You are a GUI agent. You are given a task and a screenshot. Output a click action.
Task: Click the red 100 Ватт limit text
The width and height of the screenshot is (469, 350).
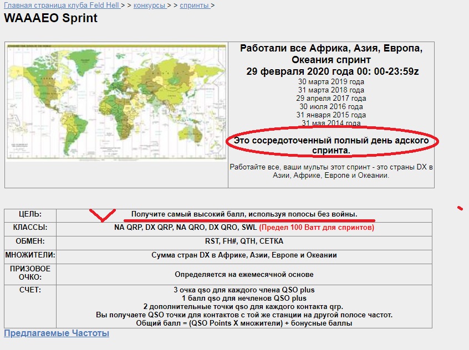pyautogui.click(x=316, y=228)
